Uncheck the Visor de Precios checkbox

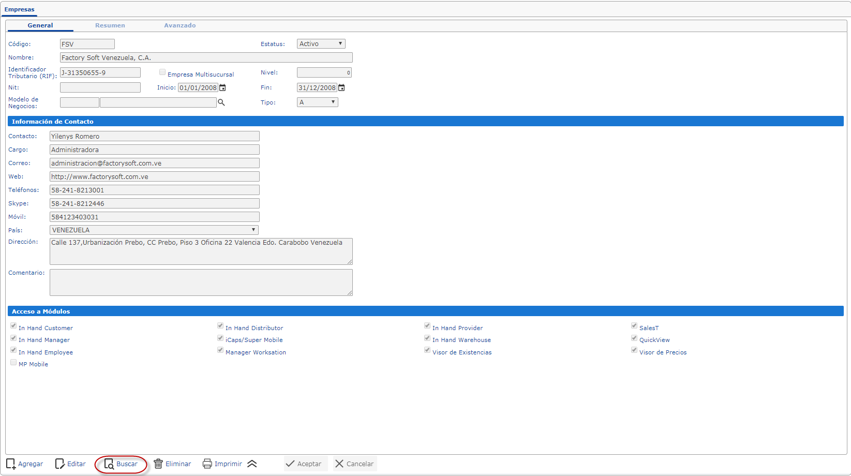pyautogui.click(x=634, y=350)
